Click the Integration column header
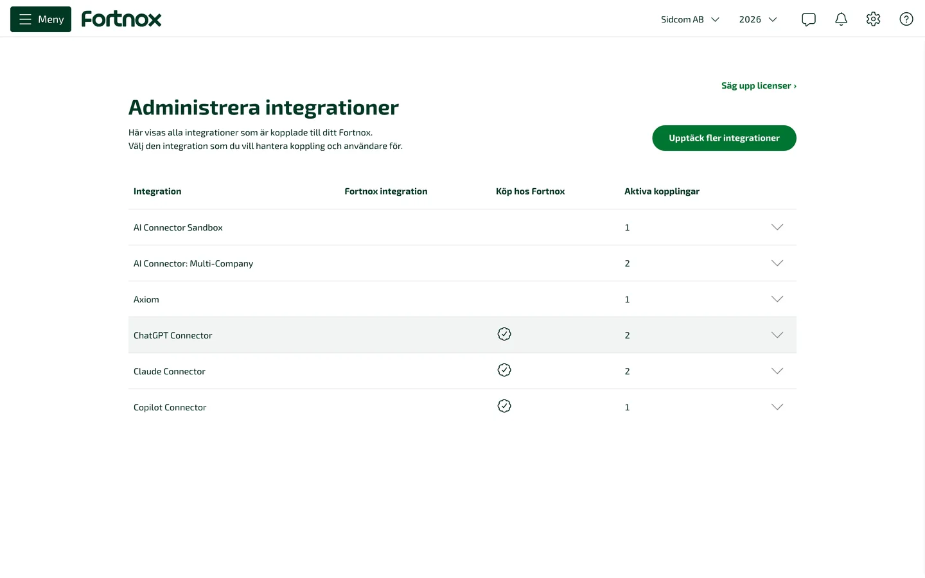The height and width of the screenshot is (578, 925). pyautogui.click(x=157, y=191)
